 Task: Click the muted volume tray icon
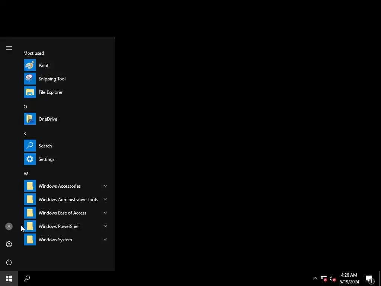click(x=333, y=279)
